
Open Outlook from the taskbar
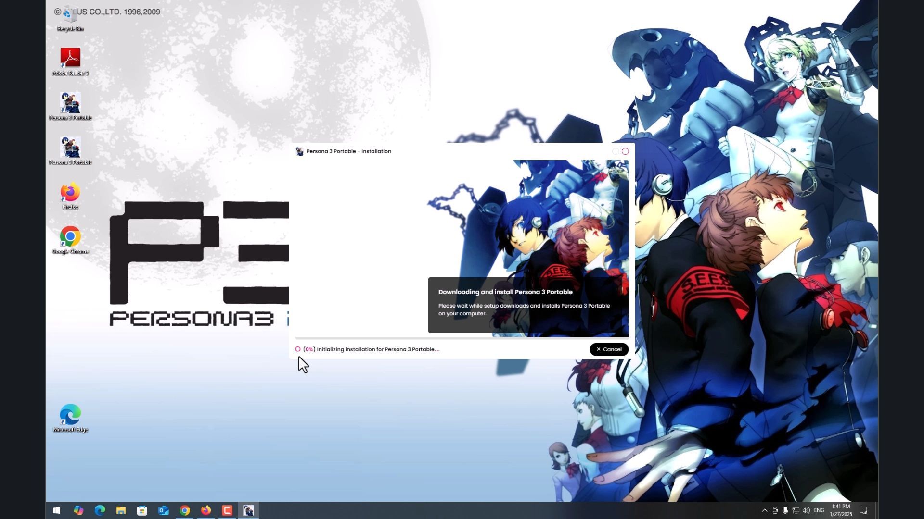click(x=164, y=510)
